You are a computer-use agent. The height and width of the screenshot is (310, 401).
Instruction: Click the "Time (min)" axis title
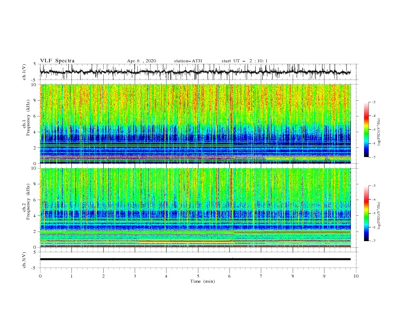tap(203, 281)
